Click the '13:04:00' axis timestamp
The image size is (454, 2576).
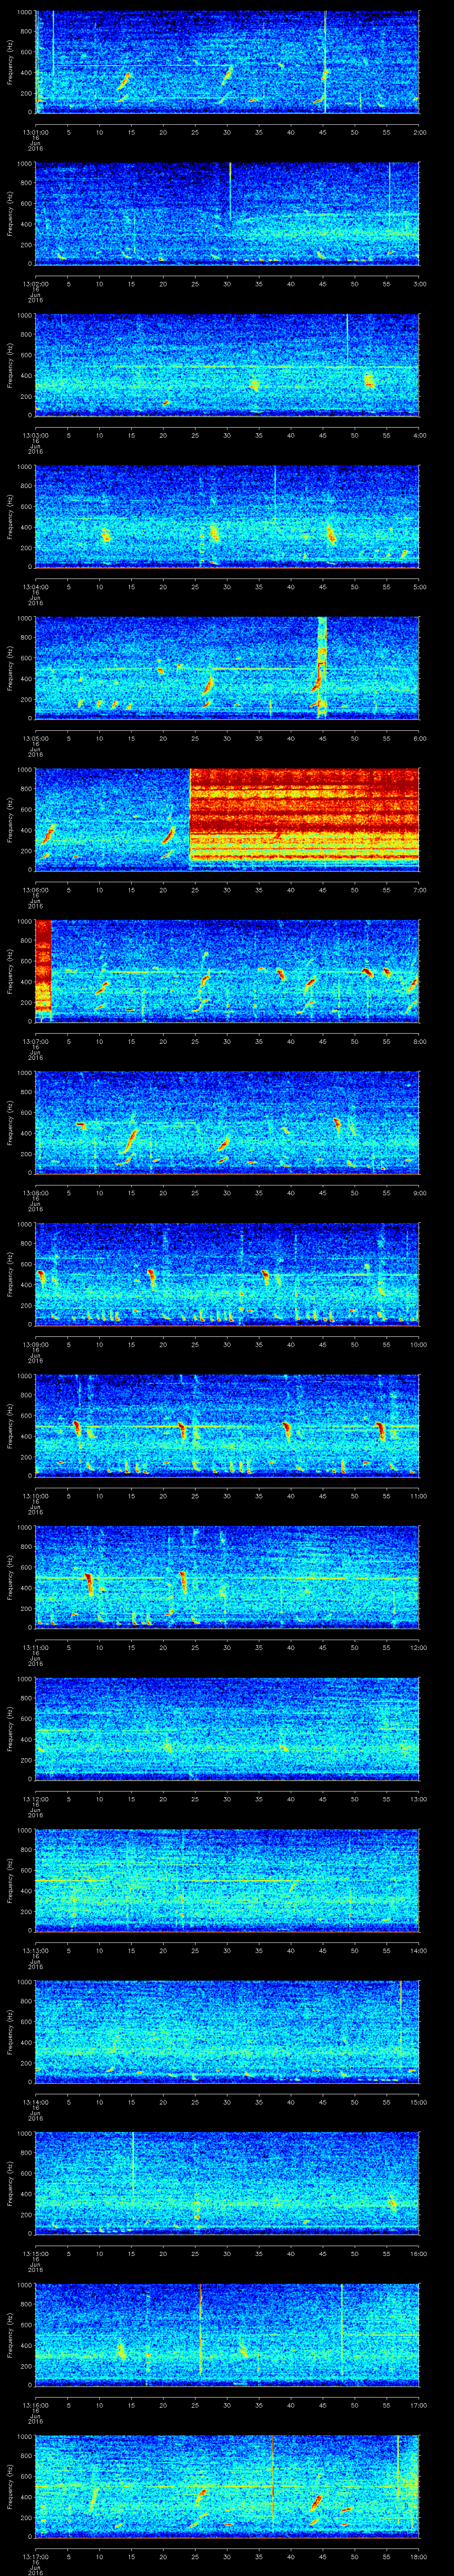pos(35,587)
